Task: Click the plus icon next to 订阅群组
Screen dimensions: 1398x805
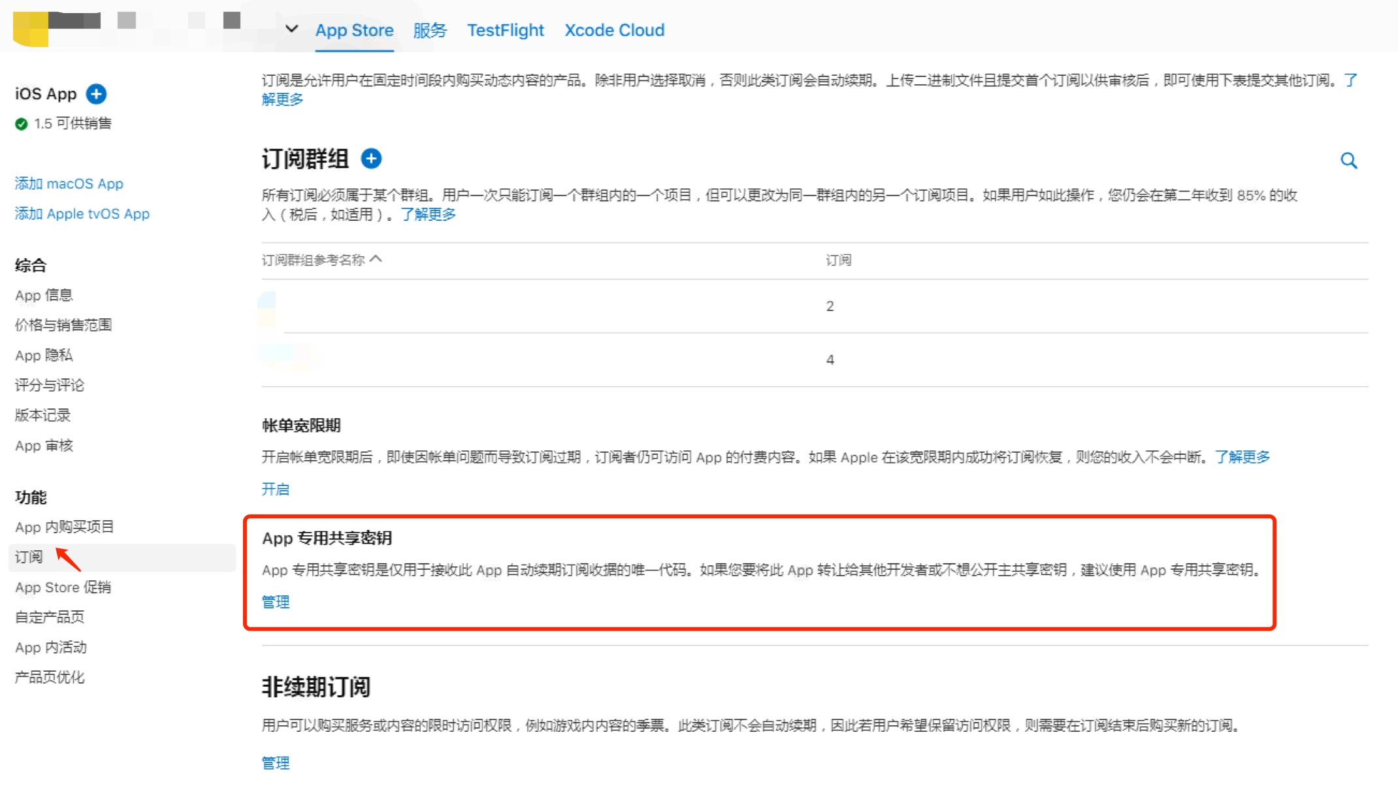Action: [x=371, y=158]
